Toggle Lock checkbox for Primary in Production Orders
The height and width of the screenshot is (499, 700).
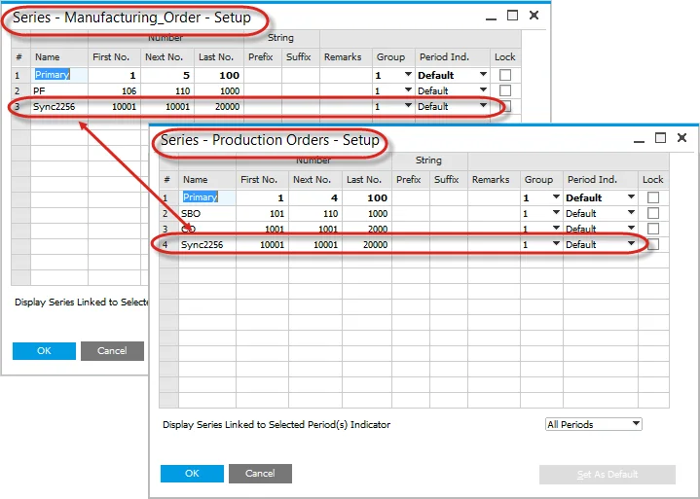pos(653,197)
